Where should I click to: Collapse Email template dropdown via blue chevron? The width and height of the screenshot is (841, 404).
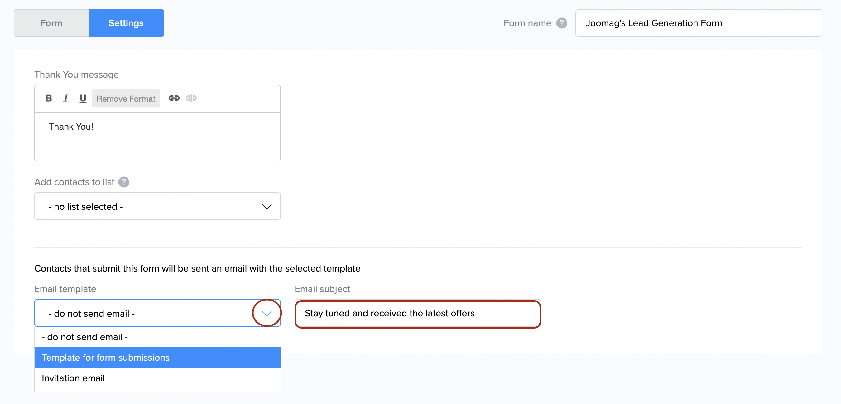[x=267, y=314]
